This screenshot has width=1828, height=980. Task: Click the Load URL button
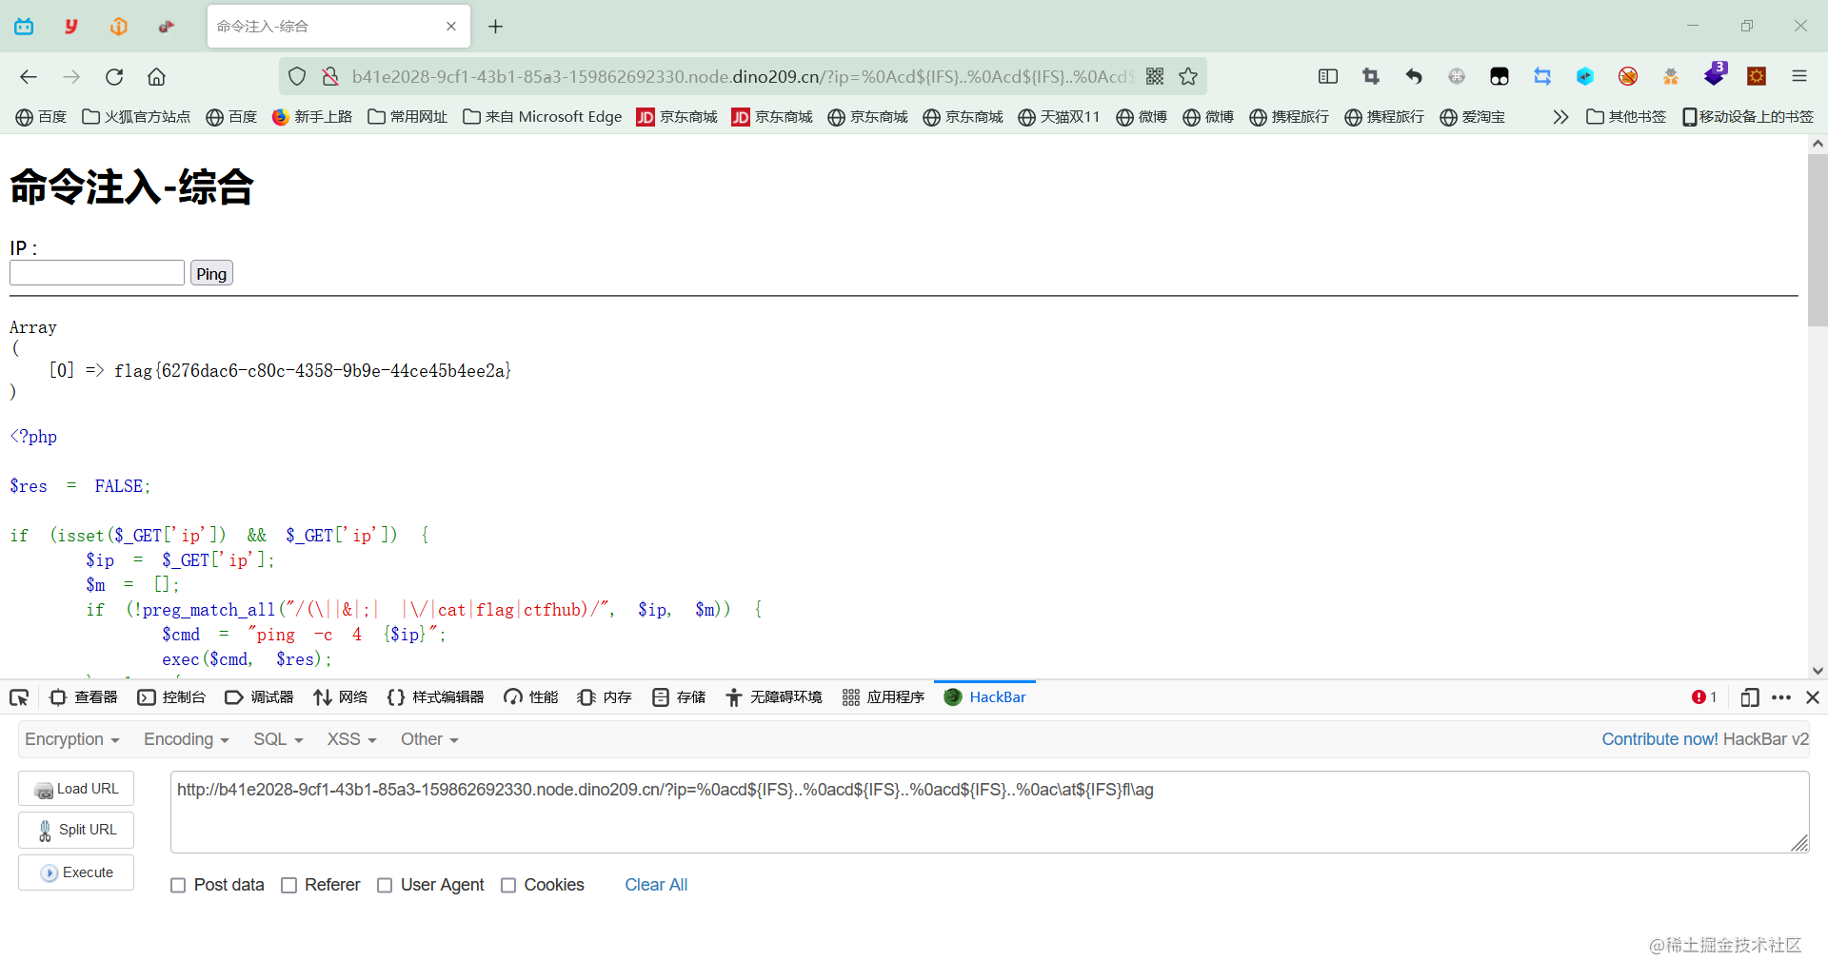[76, 789]
